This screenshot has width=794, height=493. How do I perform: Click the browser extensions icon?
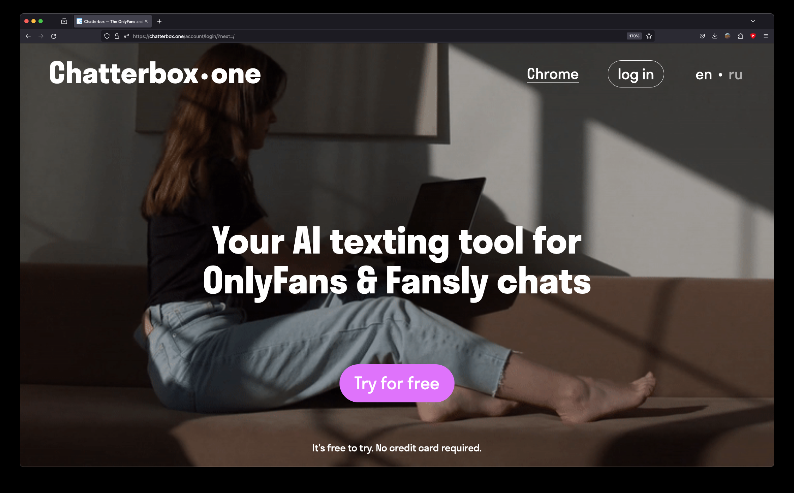pyautogui.click(x=740, y=36)
